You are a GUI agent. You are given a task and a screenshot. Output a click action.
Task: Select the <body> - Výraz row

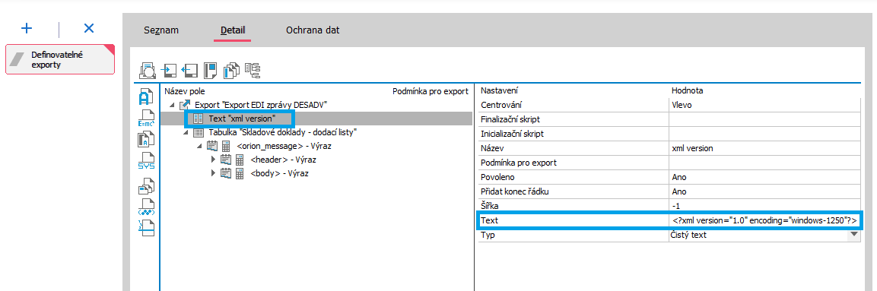279,173
